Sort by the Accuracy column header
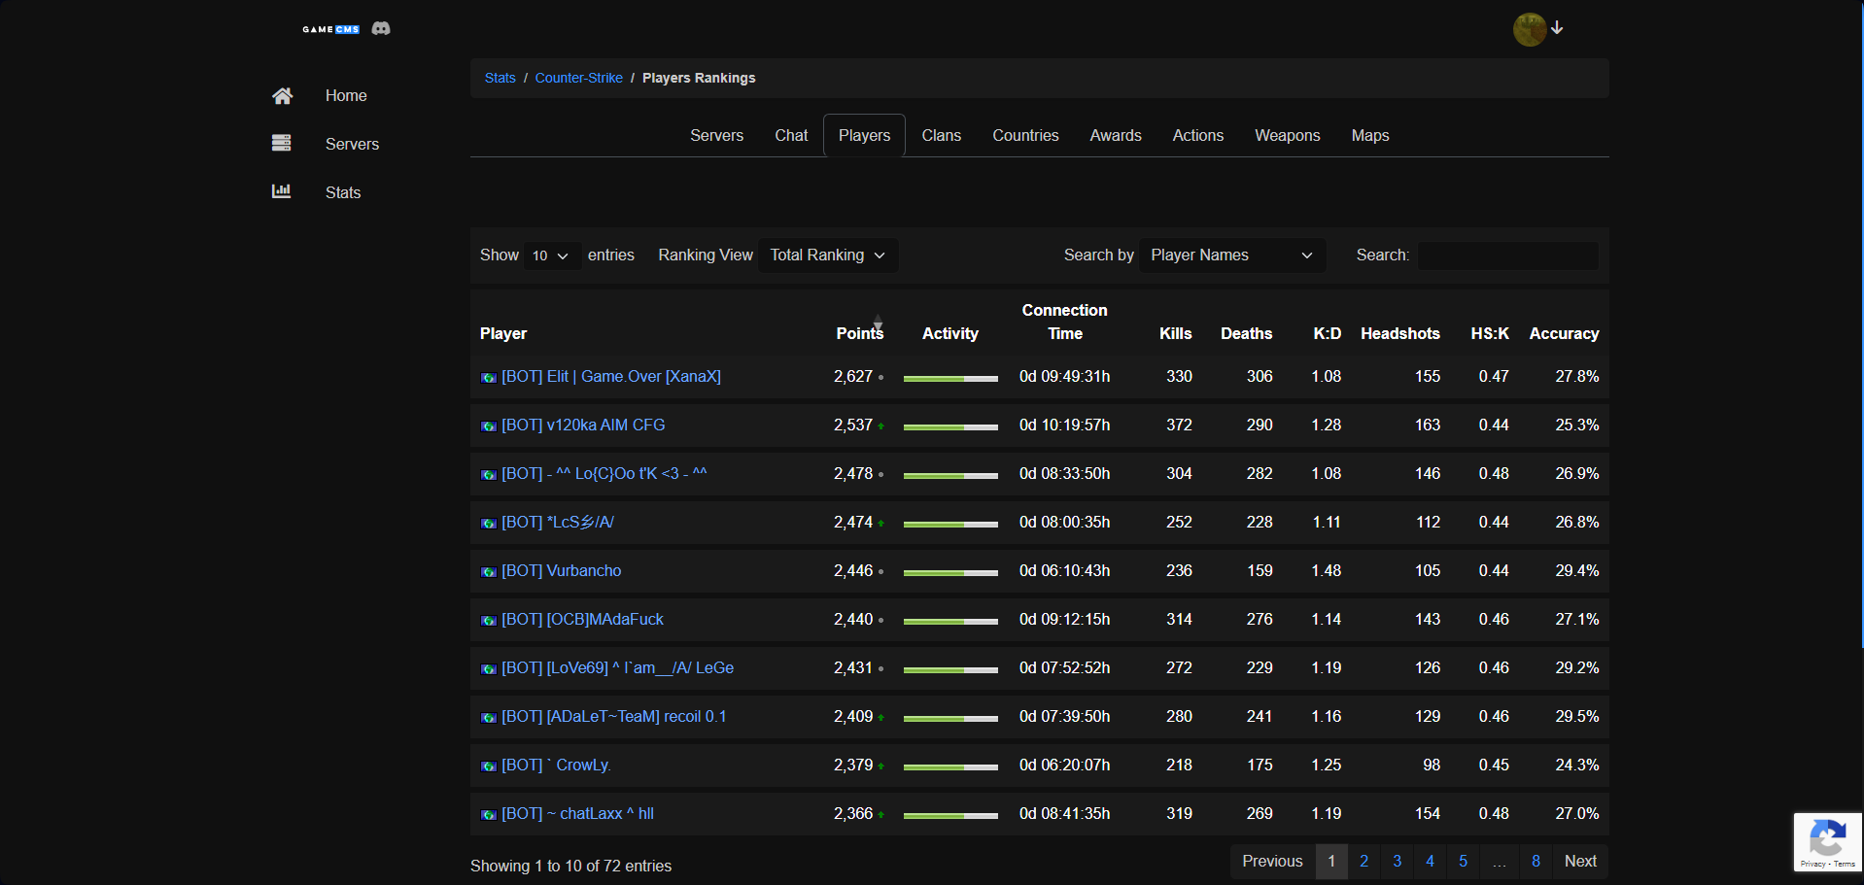Image resolution: width=1864 pixels, height=885 pixels. [1564, 334]
